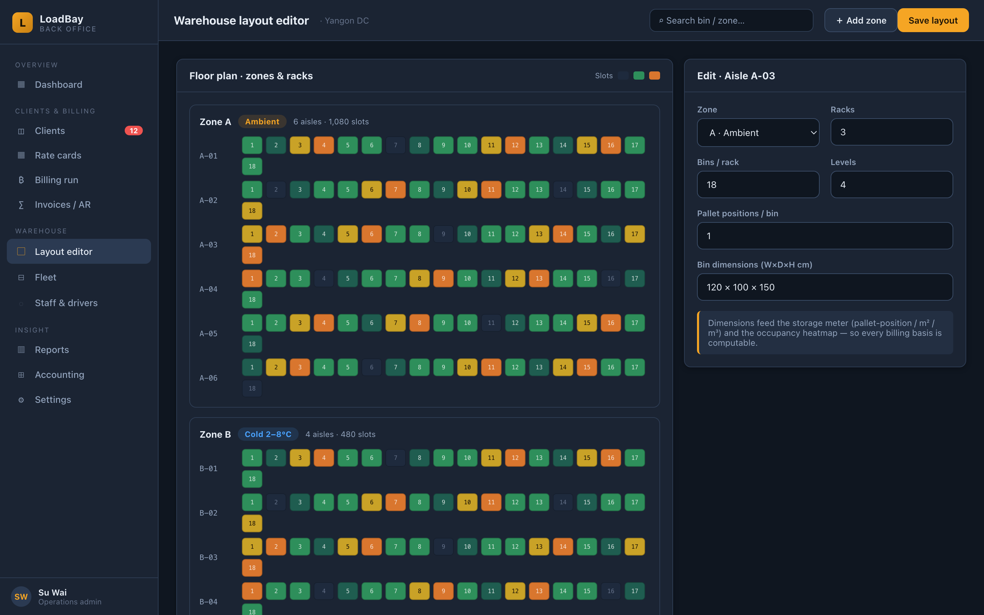
Task: Click the SW user avatar
Action: point(21,596)
